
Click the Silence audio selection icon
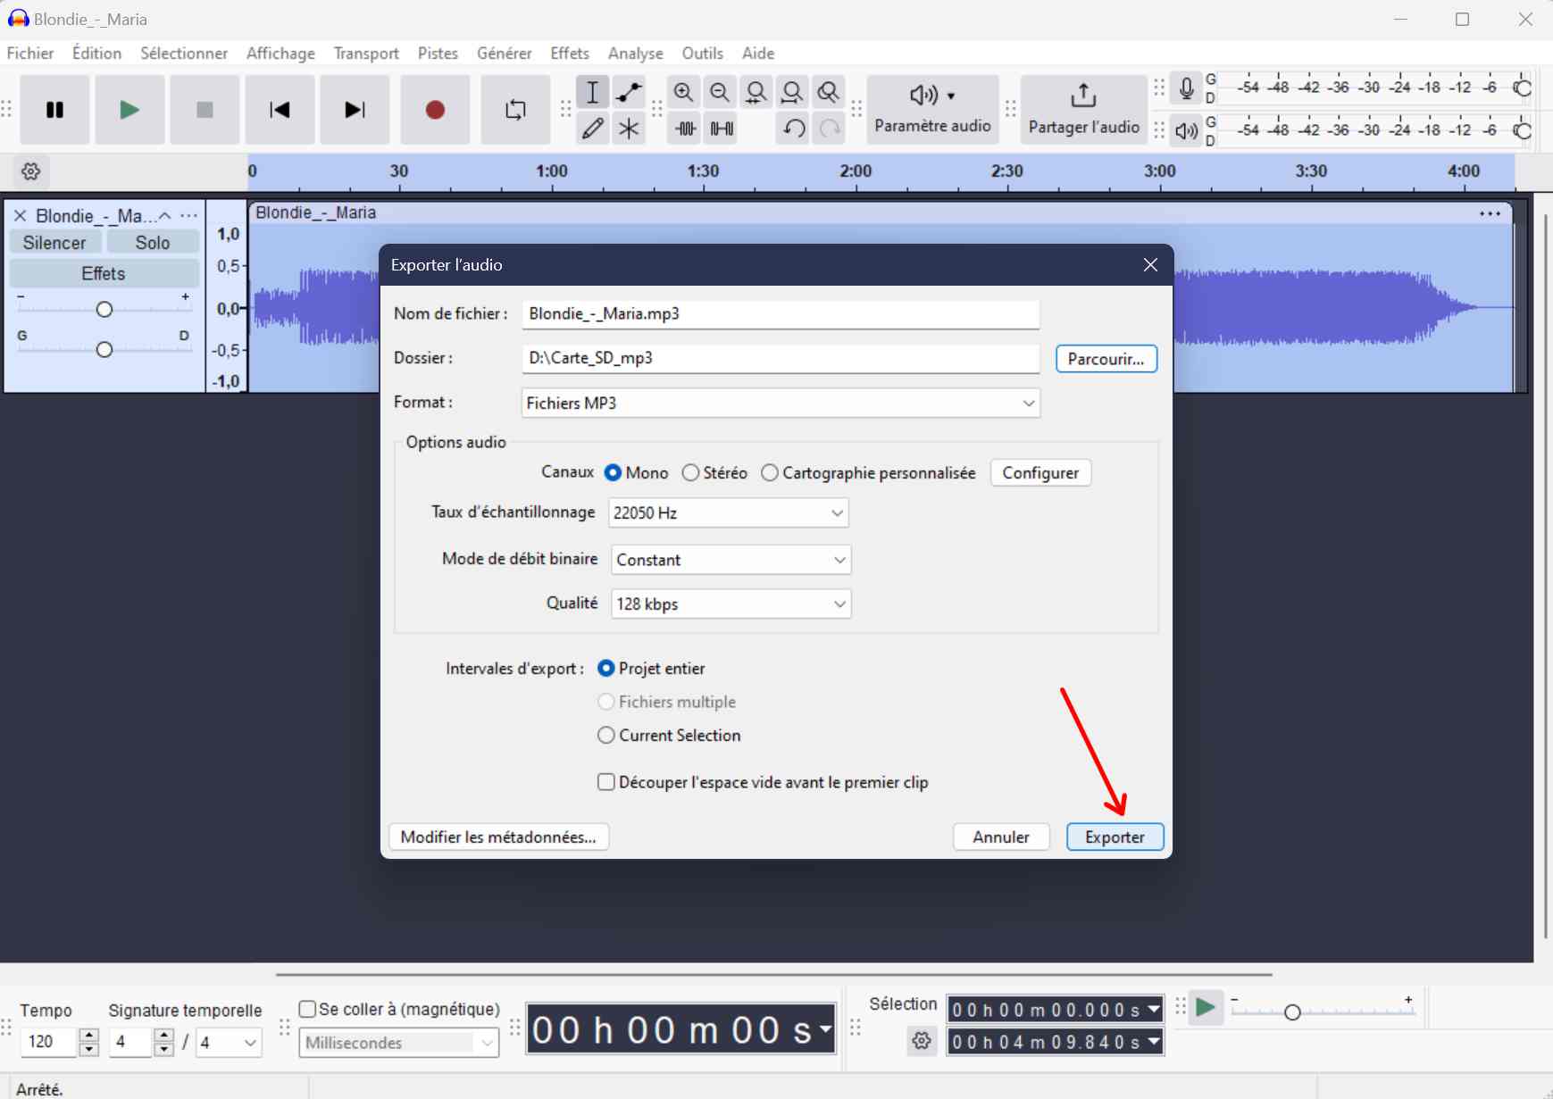pos(722,129)
